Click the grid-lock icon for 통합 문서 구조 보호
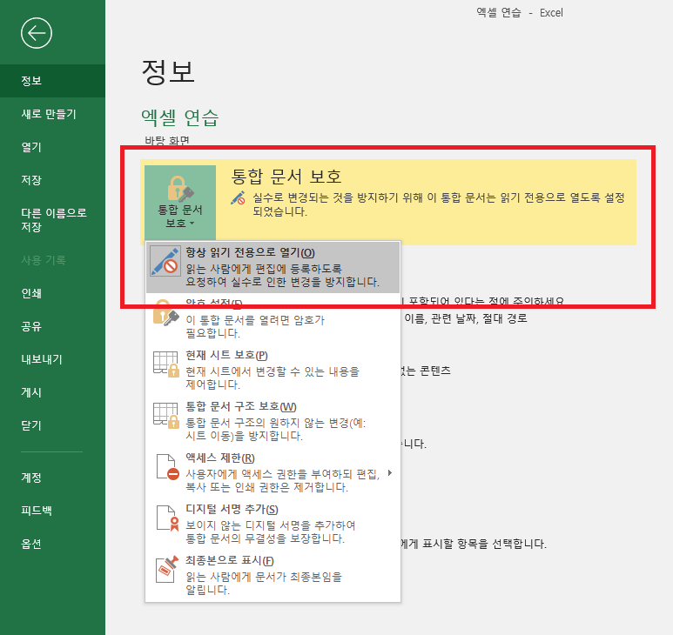 coord(165,416)
